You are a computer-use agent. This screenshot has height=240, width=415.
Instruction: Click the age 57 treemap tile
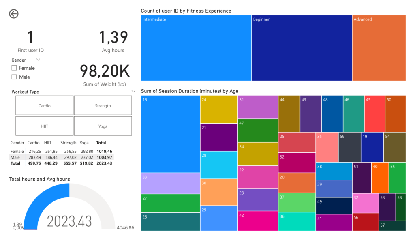tap(392, 226)
